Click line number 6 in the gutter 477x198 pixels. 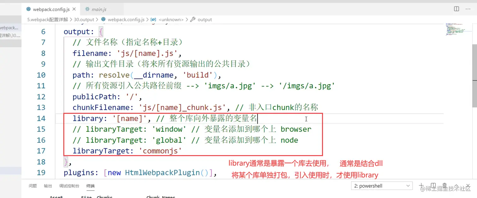(43, 32)
